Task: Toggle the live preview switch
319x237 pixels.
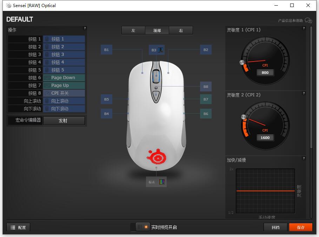Action: point(142,227)
